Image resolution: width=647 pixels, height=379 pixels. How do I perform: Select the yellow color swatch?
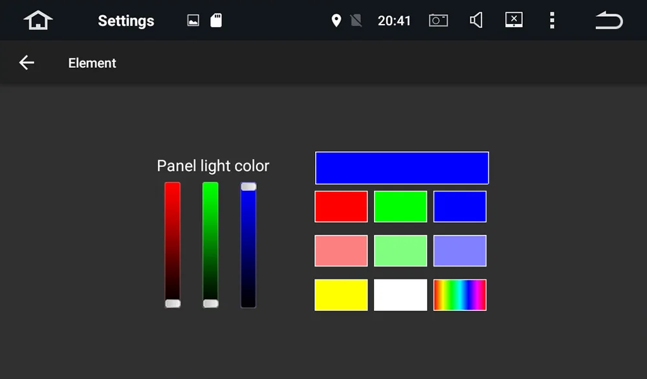(341, 295)
